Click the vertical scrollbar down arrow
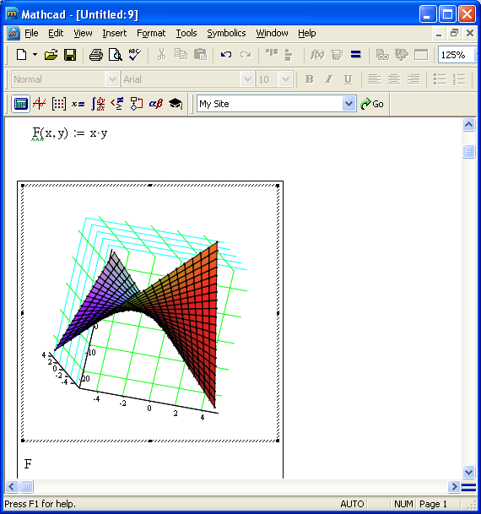Image resolution: width=481 pixels, height=514 pixels. [469, 472]
